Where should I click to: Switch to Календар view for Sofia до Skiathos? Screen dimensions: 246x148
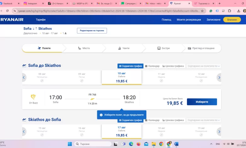tap(152, 66)
